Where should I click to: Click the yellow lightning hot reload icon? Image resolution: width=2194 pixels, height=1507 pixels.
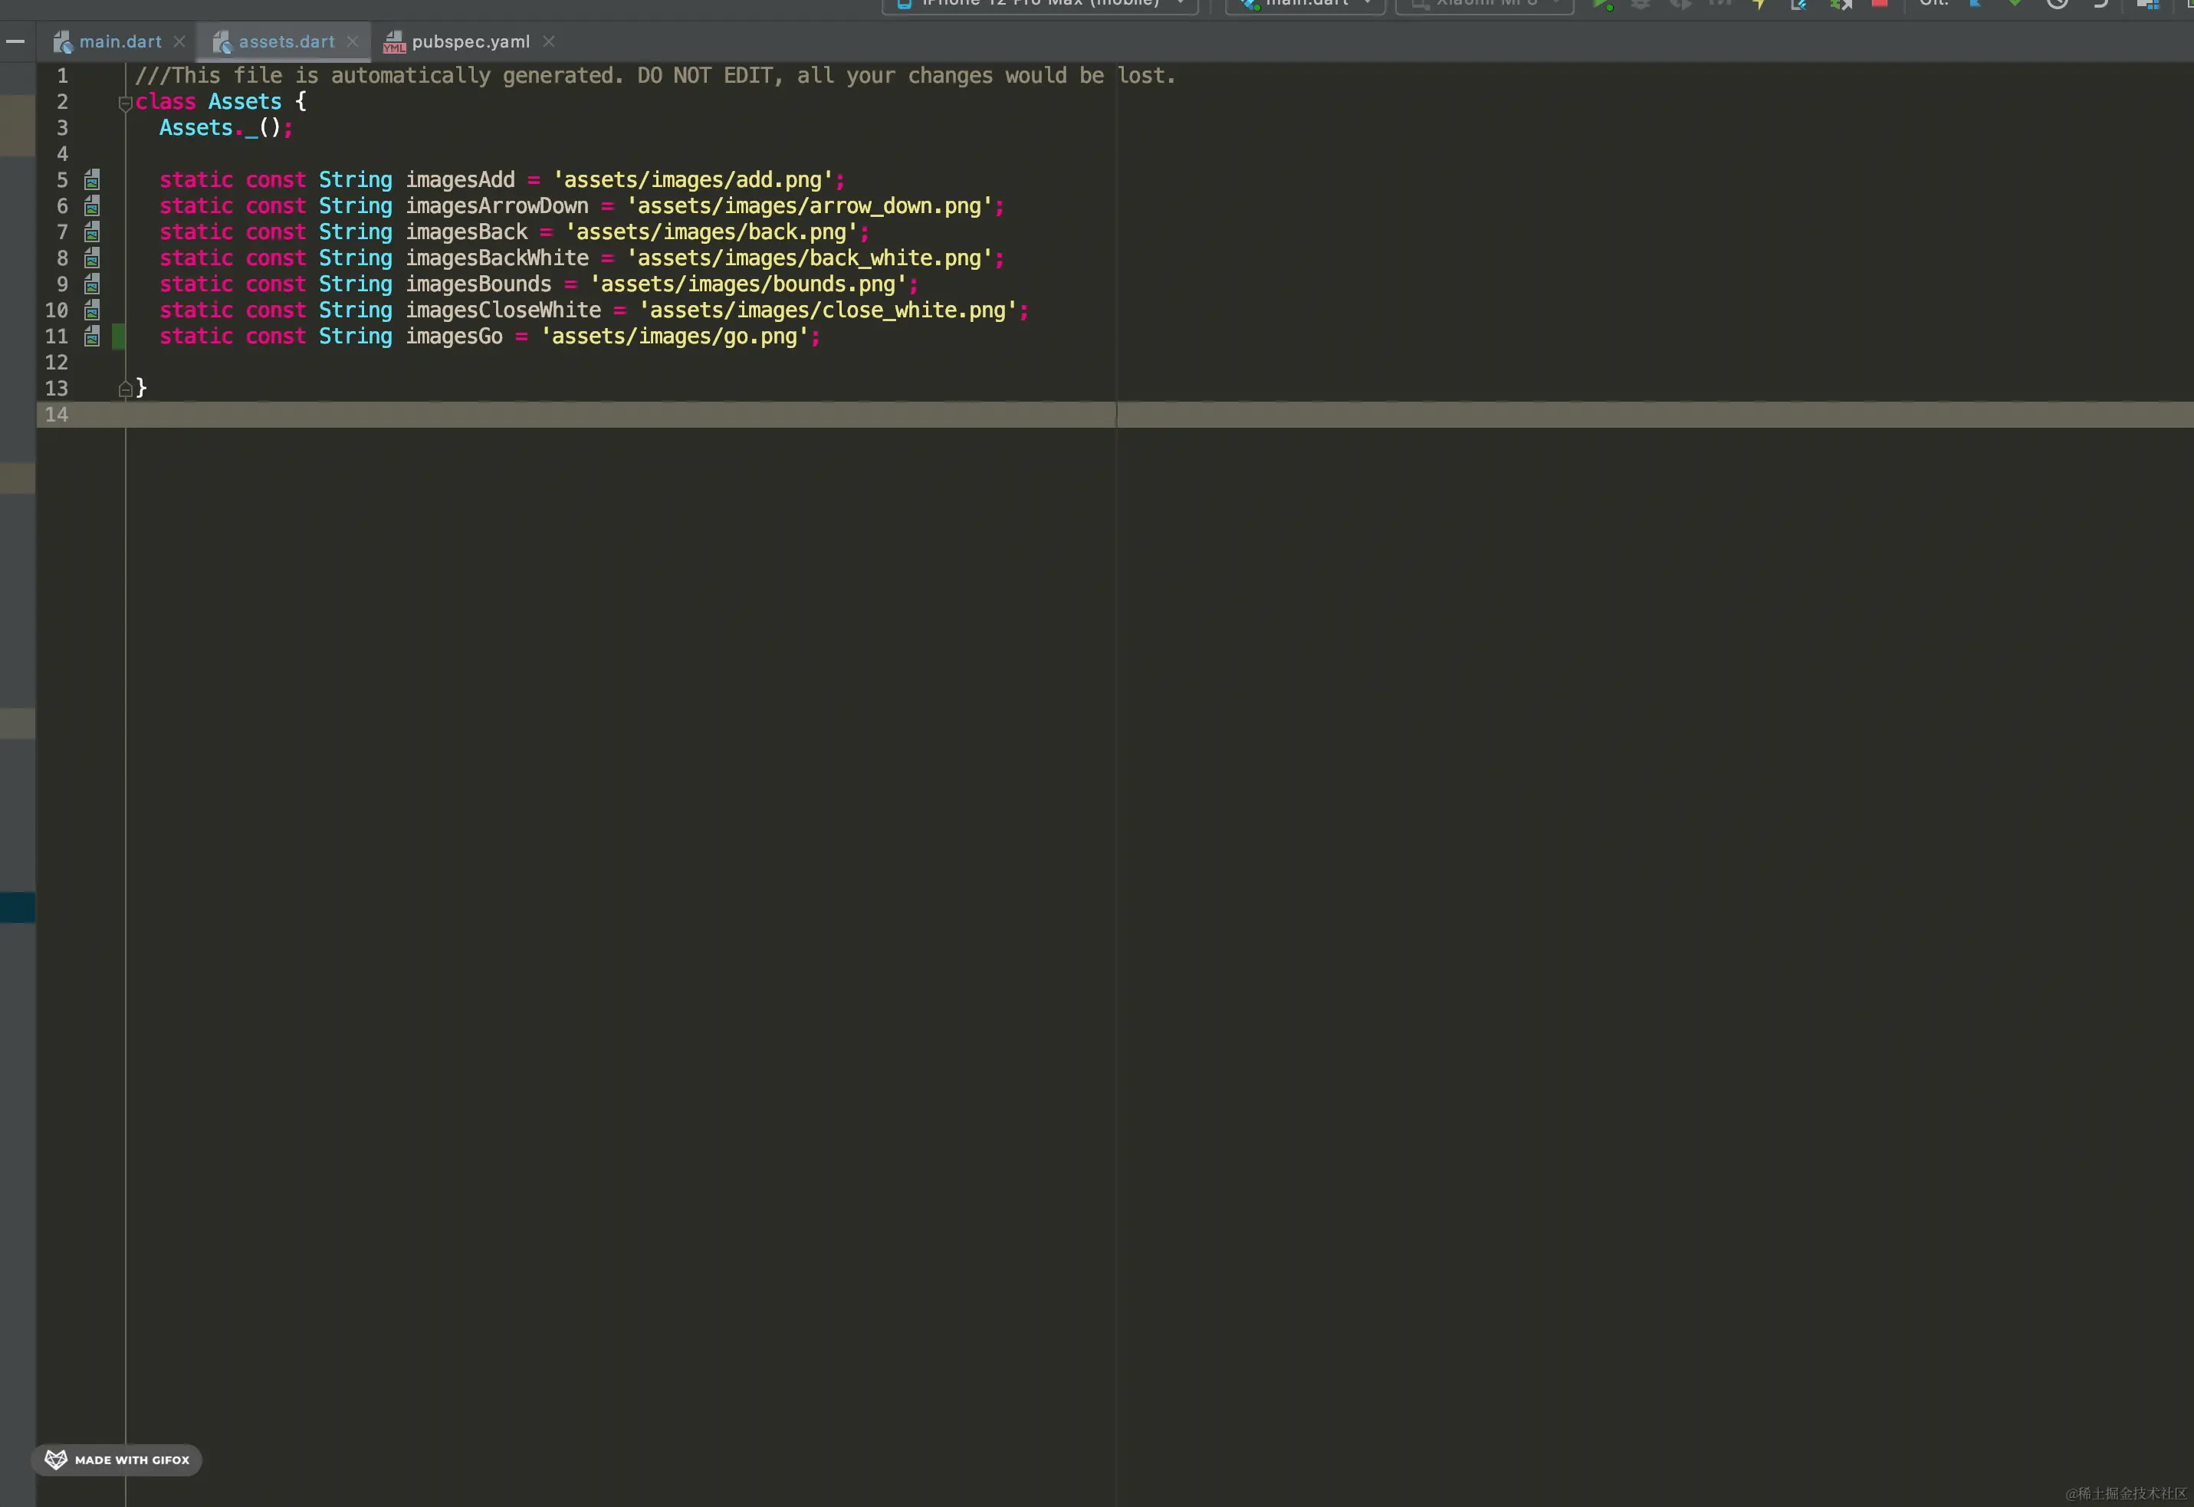[x=1759, y=5]
